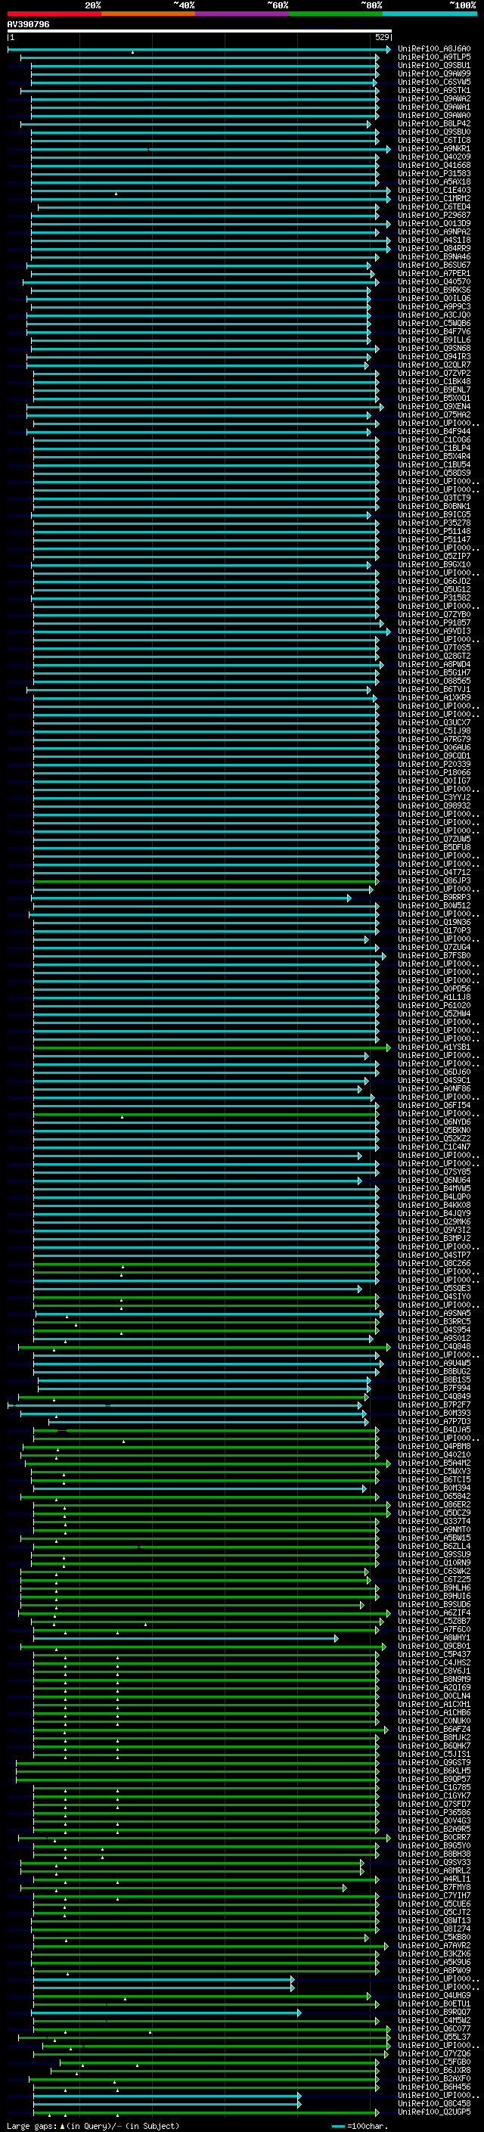Click the purple ~60% identity legend bar
484x2132 pixels.
243,14
